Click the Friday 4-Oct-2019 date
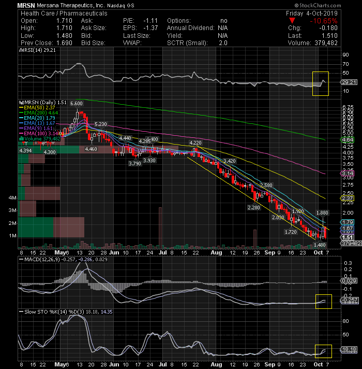Image resolution: width=362 pixels, height=369 pixels. [311, 13]
